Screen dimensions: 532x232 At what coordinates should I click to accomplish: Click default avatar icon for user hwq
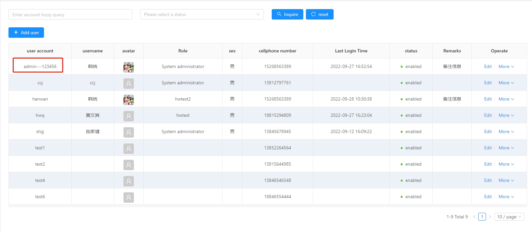pos(128,116)
